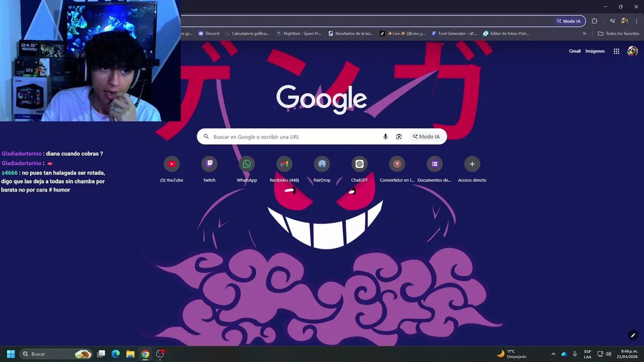Show hidden system tray icons

click(553, 354)
